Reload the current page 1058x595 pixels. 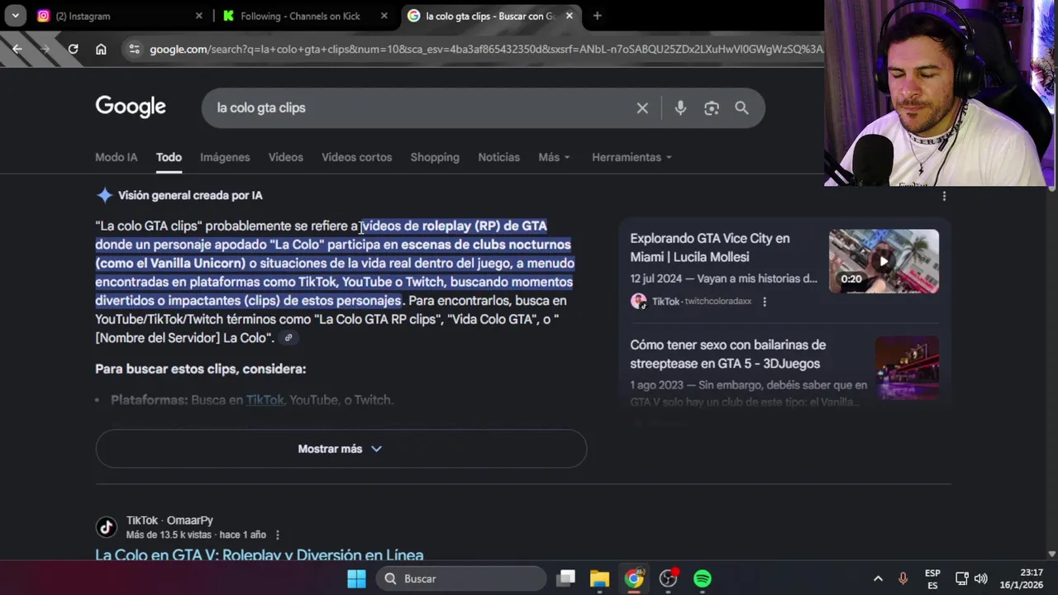73,50
